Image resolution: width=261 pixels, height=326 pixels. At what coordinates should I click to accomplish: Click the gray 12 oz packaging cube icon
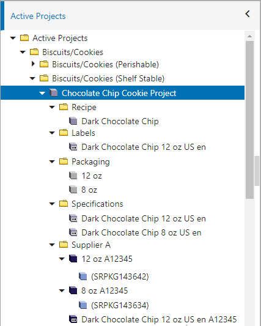click(x=73, y=176)
